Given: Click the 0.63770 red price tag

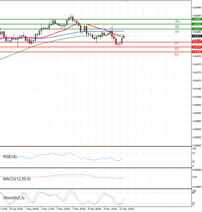Looking at the screenshot, I should click(197, 42).
